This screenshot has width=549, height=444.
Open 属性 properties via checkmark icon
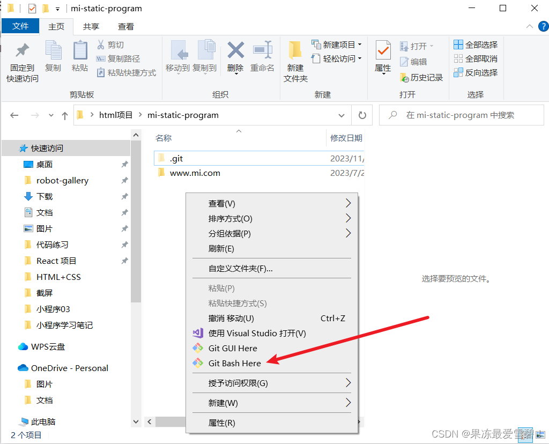[x=383, y=54]
